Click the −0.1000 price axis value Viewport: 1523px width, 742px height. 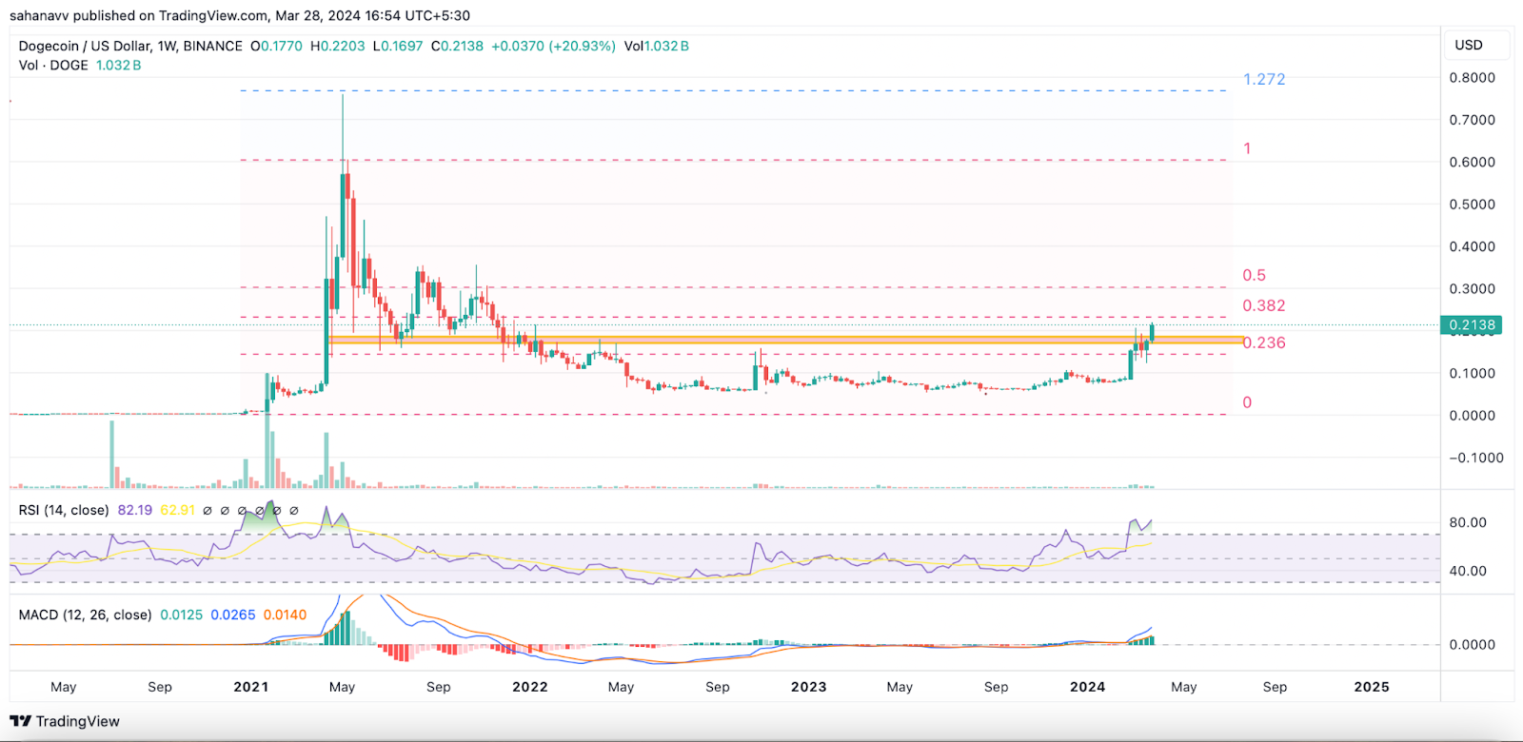1475,458
